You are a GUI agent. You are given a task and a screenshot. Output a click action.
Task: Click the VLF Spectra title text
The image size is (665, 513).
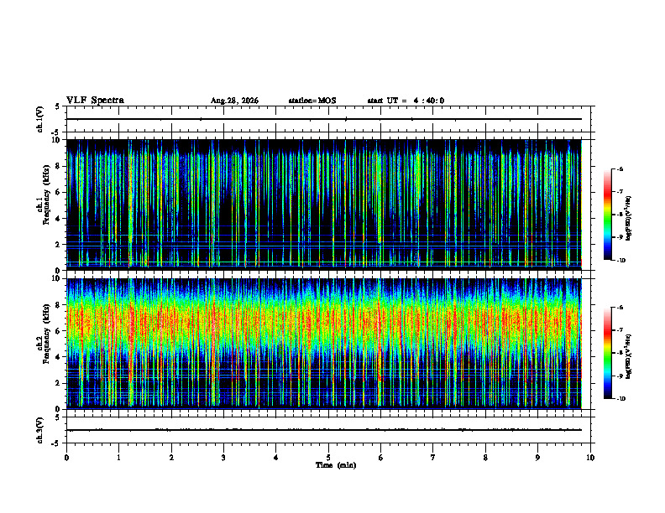(95, 101)
